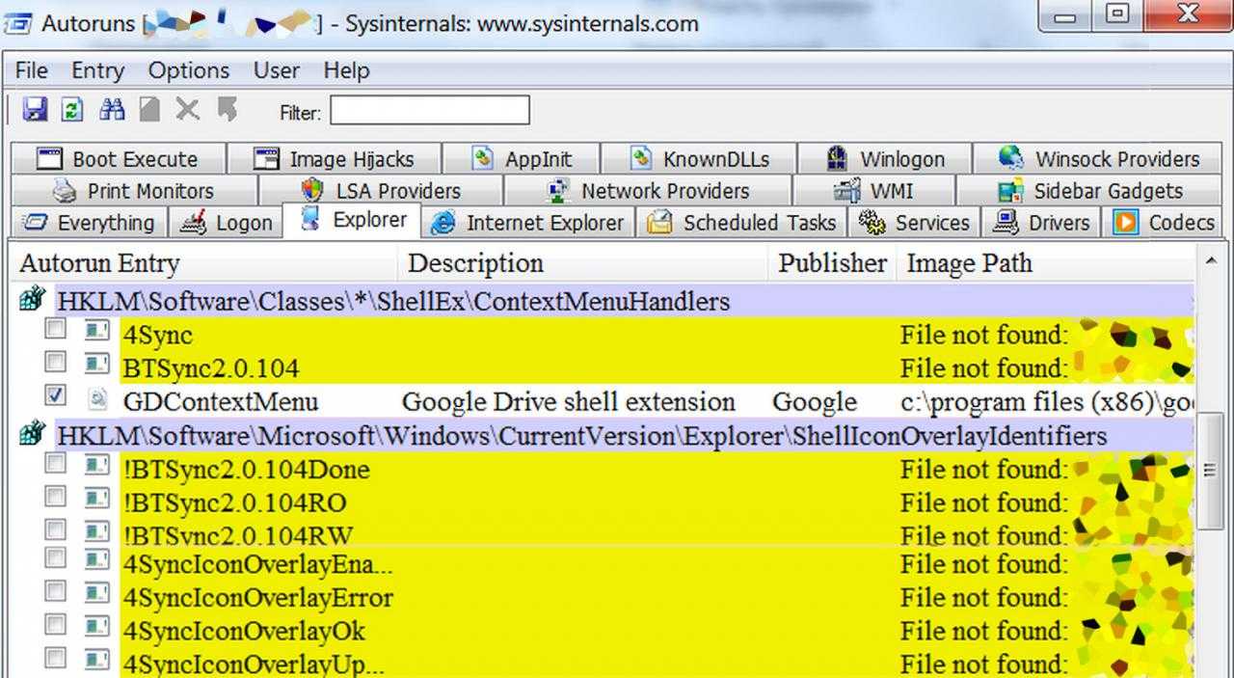
Task: Enable the 4Sync context menu entry checkbox
Action: click(56, 330)
